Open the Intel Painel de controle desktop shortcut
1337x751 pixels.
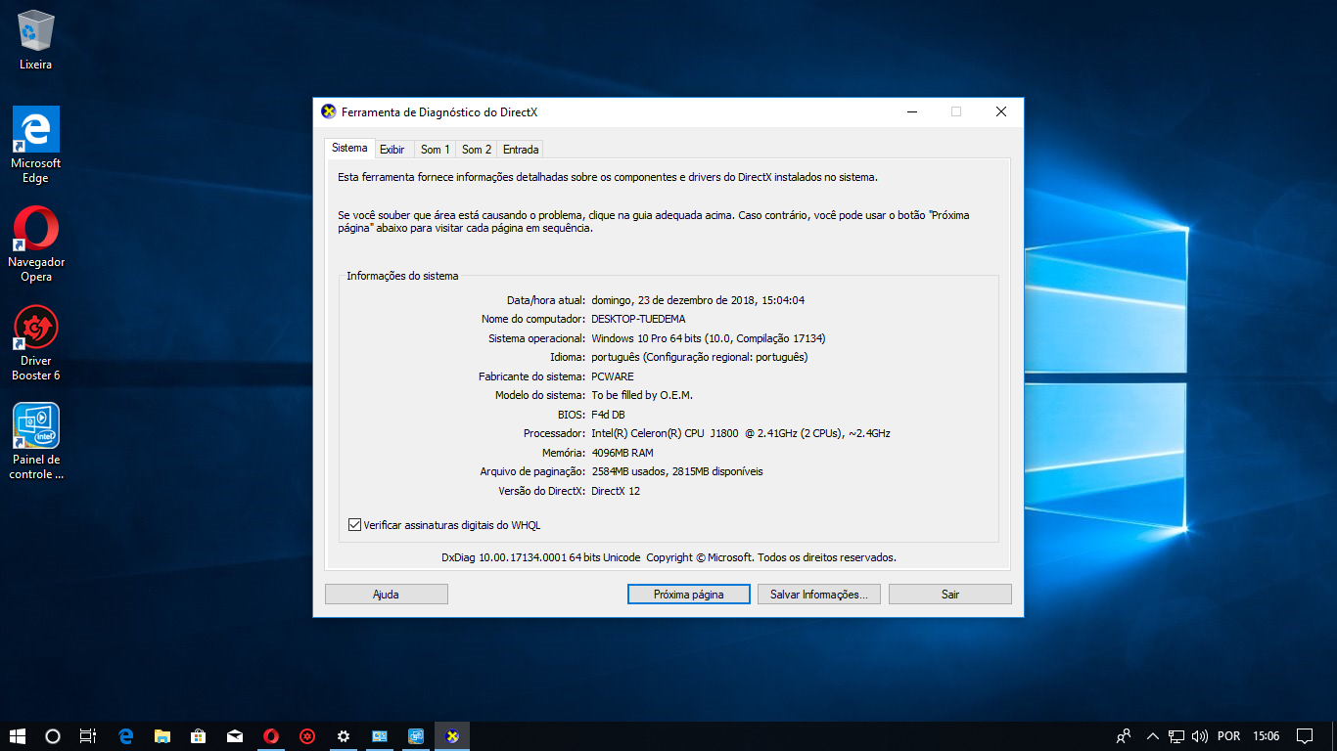point(36,441)
